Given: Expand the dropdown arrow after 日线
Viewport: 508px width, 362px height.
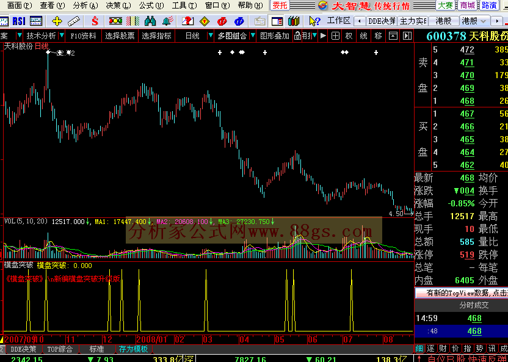Looking at the screenshot, I should point(211,35).
